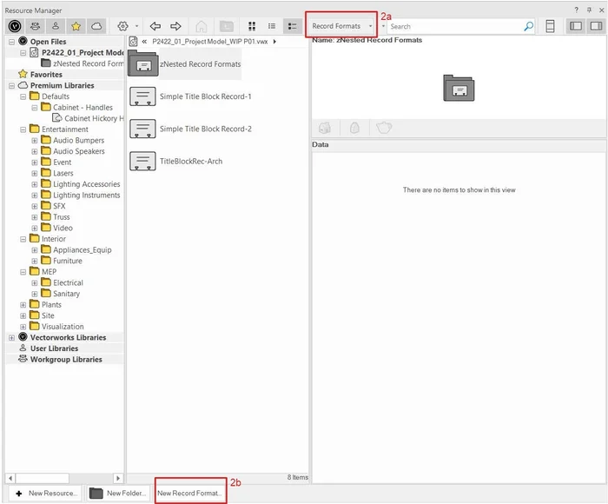Go forward with the right arrow icon
Screen dimensions: 608x504
175,27
